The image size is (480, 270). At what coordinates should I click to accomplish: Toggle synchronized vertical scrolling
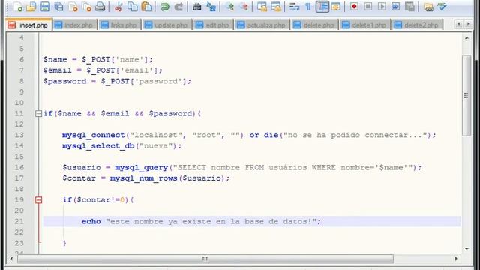[262, 7]
